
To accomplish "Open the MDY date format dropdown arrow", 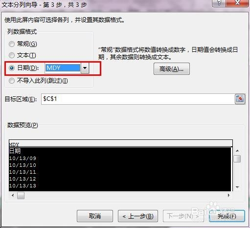I will click(x=85, y=68).
